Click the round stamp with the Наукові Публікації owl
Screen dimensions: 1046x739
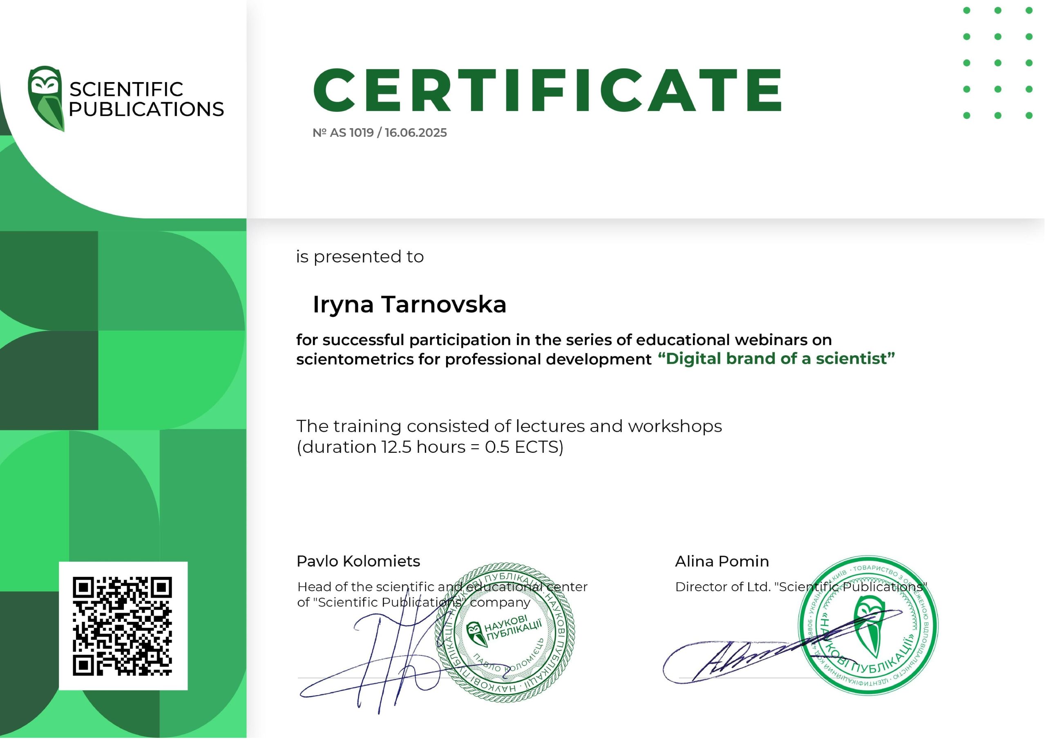click(505, 632)
